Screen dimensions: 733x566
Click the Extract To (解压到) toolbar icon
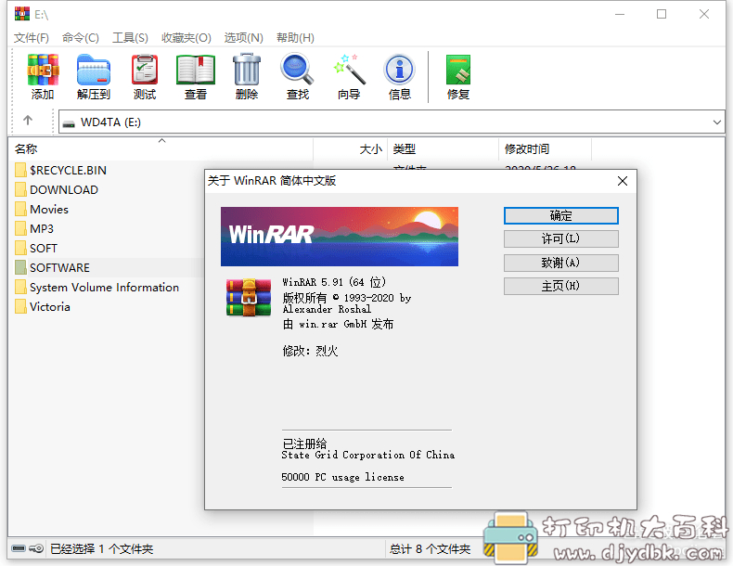coord(94,71)
